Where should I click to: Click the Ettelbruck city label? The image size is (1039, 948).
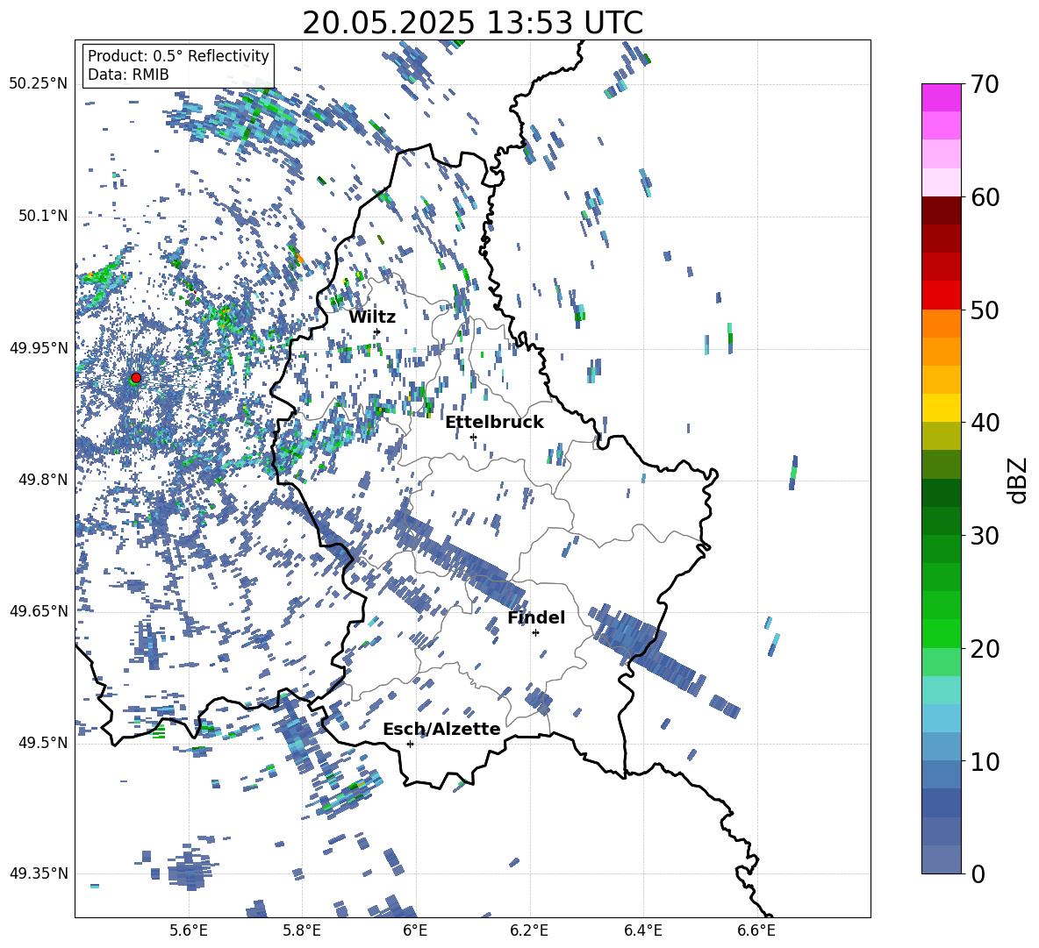click(494, 423)
